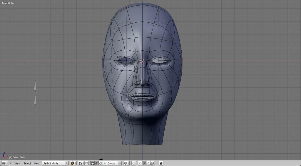Open the Mesh menu

click(37, 163)
